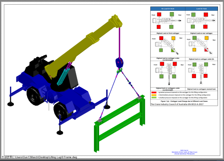Click 'The Crane Industry Council of Australia' reference line
This screenshot has width=224, height=161.
click(177, 104)
